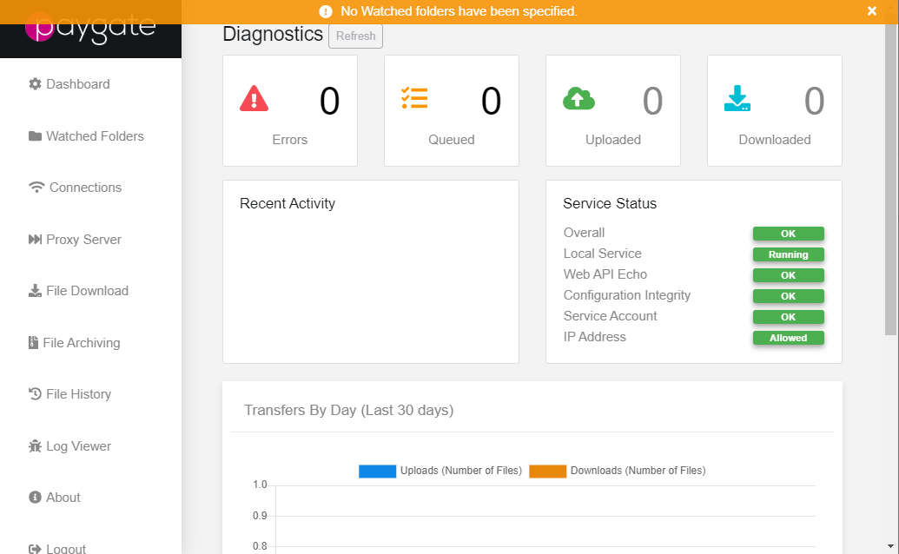Click the Refresh button next to Diagnostics
Viewport: 899px width, 554px height.
point(355,36)
